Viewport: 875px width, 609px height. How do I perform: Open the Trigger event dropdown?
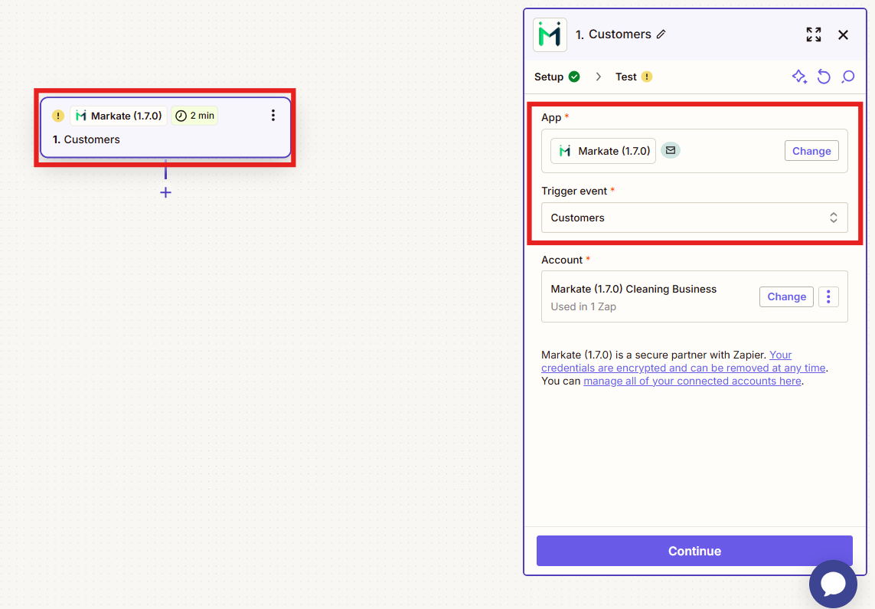pyautogui.click(x=694, y=218)
